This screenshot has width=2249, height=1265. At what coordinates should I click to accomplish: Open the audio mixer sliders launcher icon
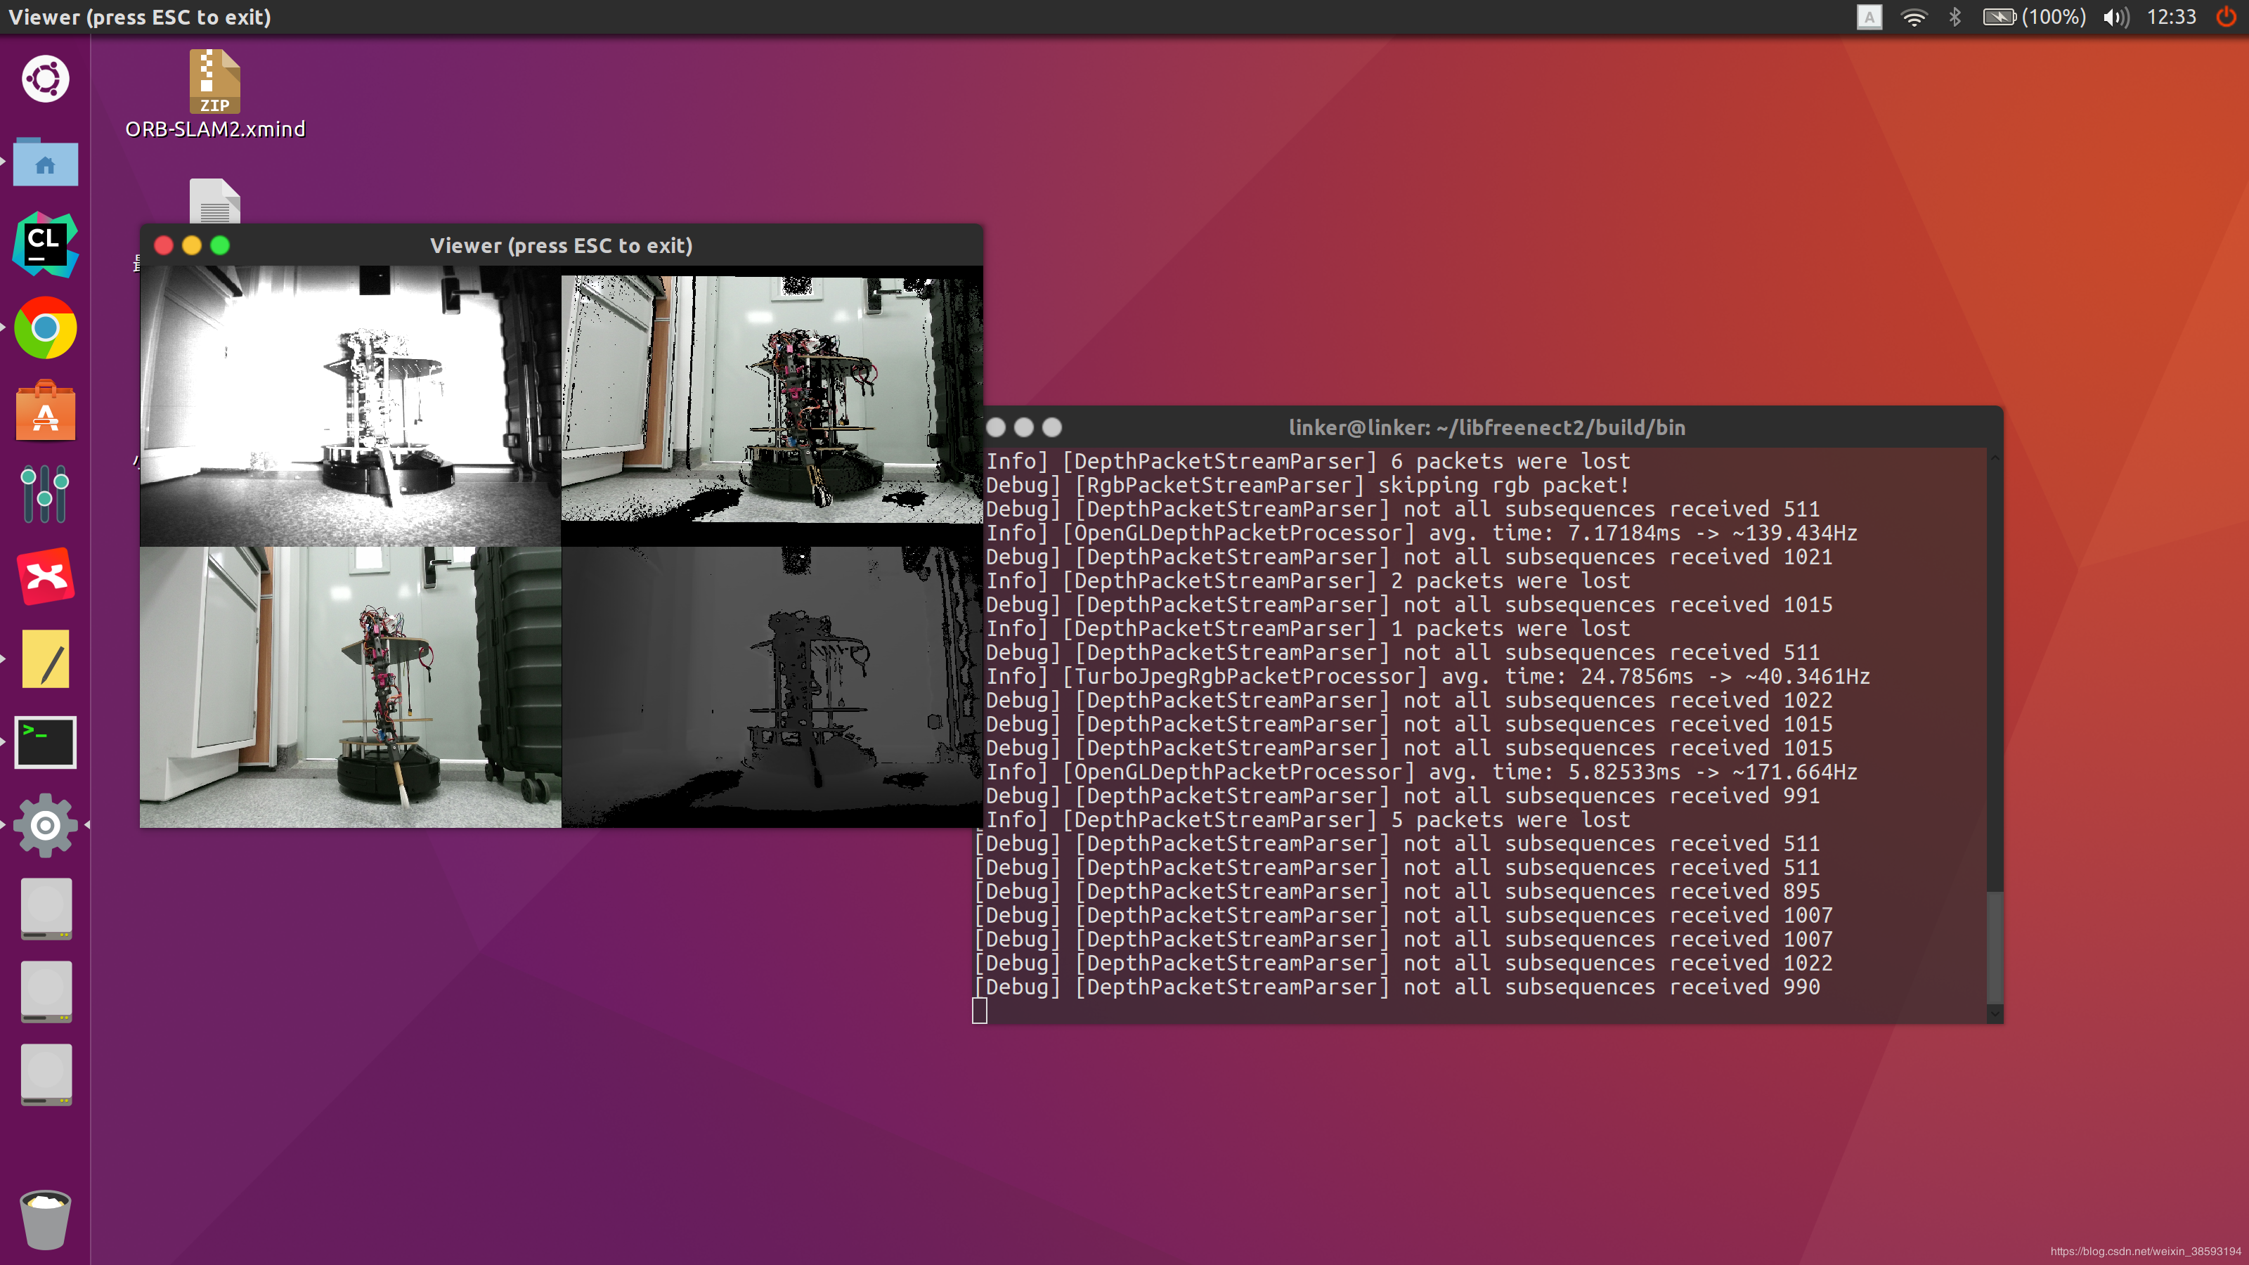[46, 494]
